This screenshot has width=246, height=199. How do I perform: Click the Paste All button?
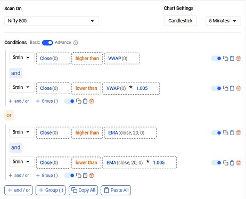point(116,190)
